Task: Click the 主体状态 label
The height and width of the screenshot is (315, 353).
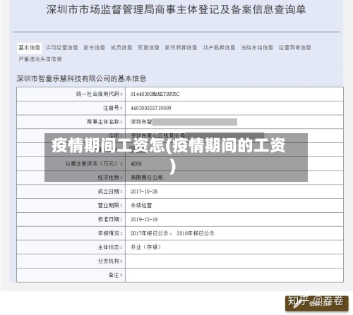Action: coord(110,247)
